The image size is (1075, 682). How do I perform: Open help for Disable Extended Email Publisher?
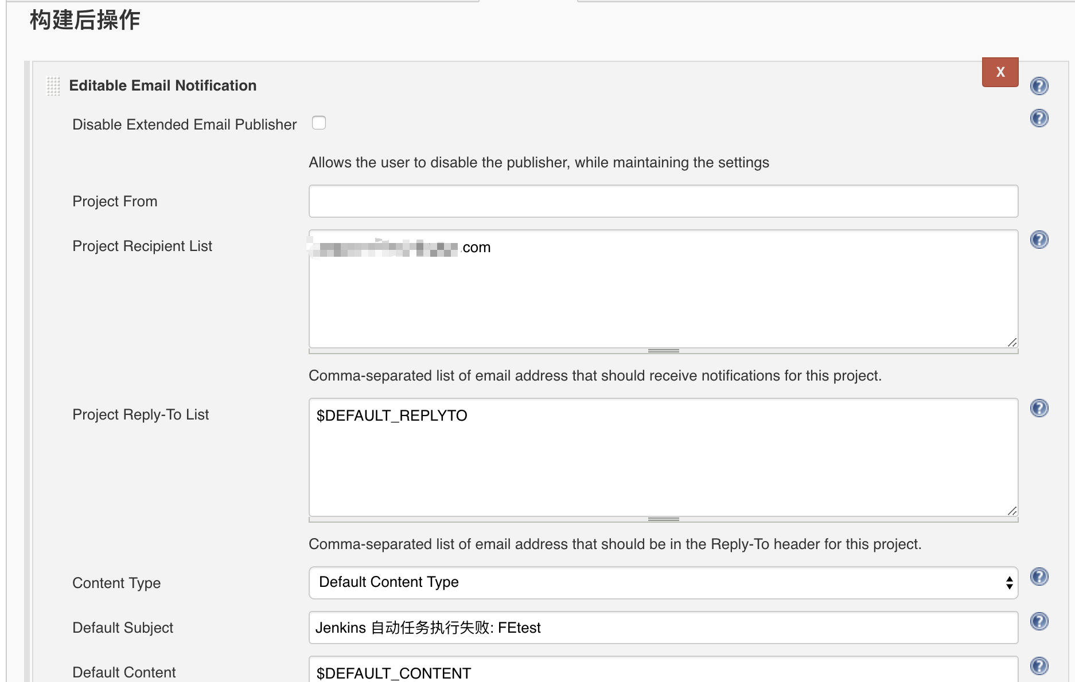(1039, 118)
